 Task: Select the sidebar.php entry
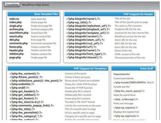pyautogui.click(x=16, y=54)
